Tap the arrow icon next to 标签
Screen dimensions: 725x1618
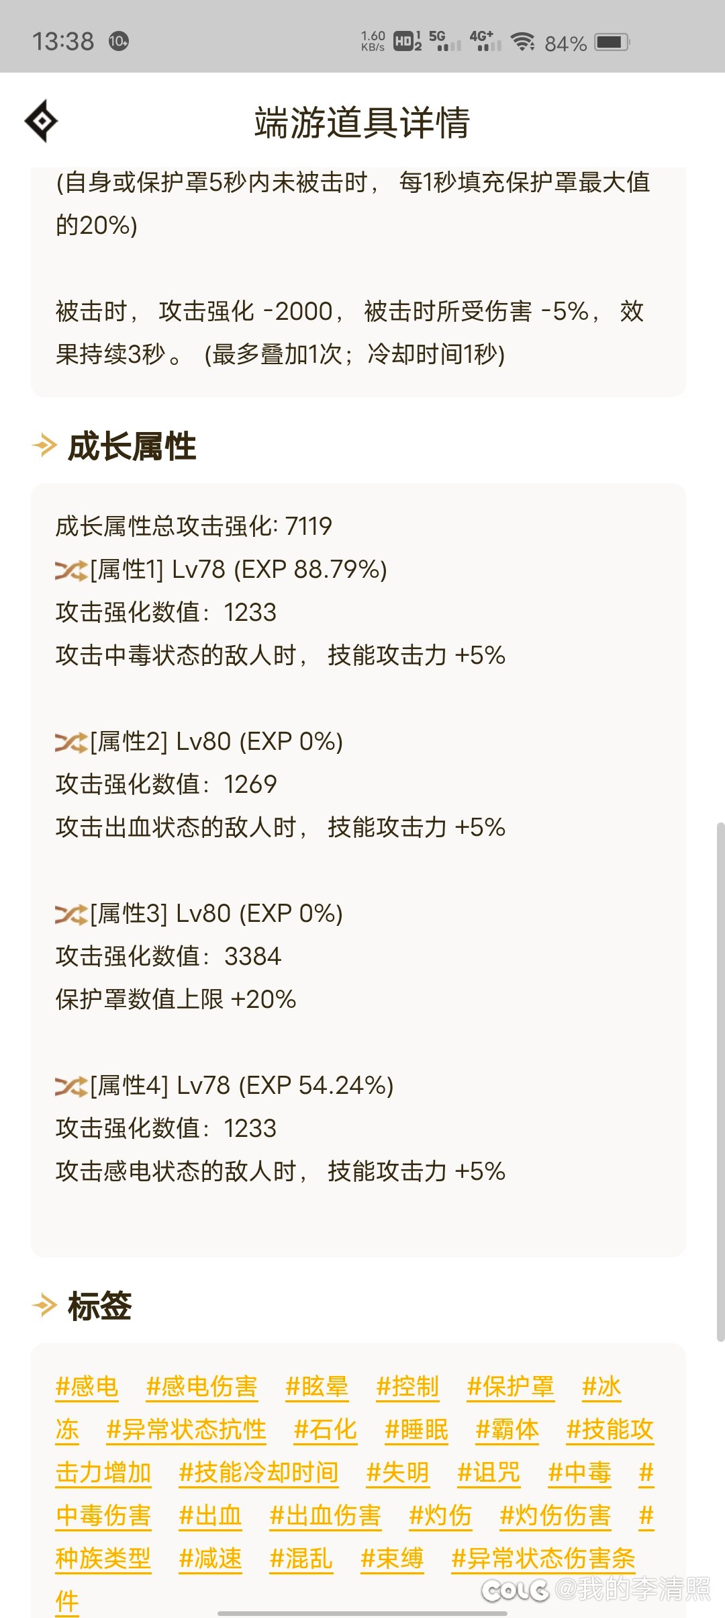pyautogui.click(x=44, y=1306)
